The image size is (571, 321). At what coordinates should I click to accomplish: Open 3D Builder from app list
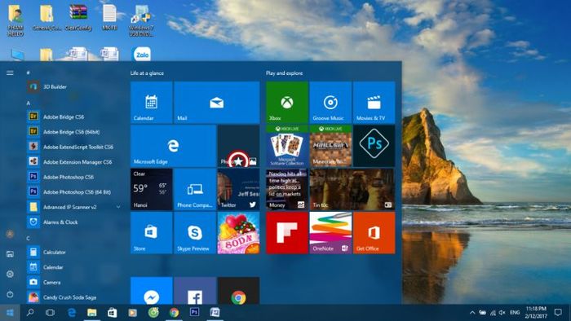(x=74, y=86)
